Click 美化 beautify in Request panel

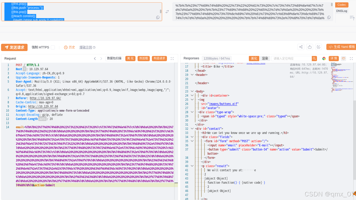click(x=130, y=59)
